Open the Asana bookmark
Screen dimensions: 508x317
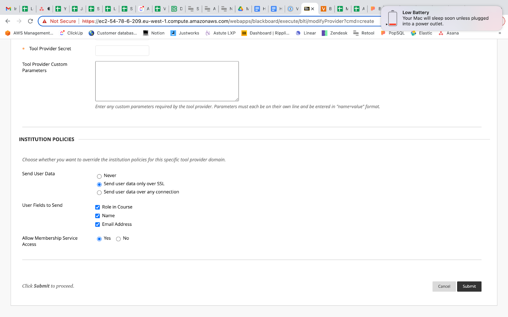pyautogui.click(x=449, y=33)
